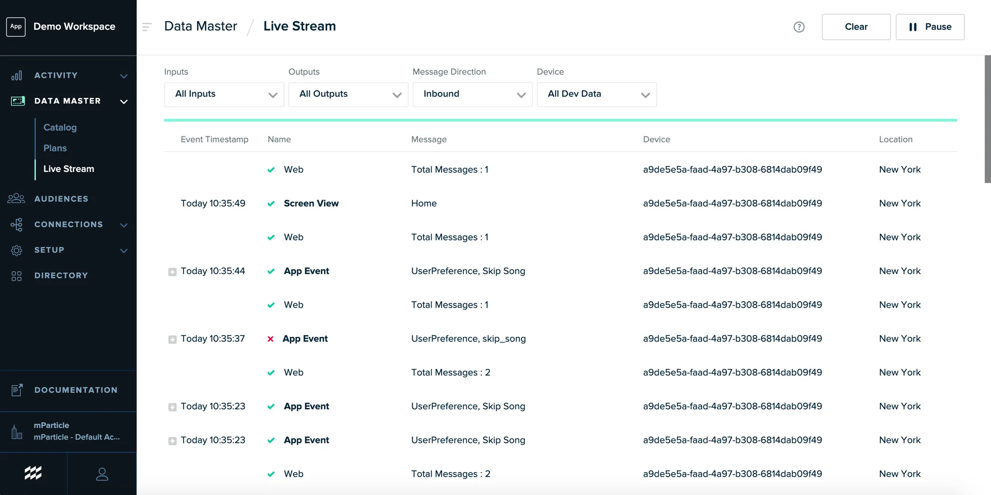Click the Documentation icon
This screenshot has width=991, height=495.
[x=17, y=390]
